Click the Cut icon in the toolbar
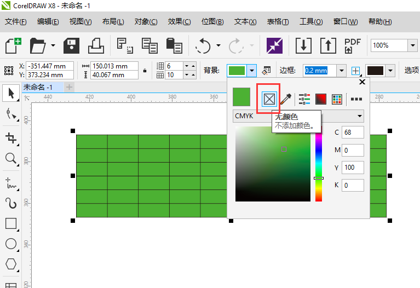Viewport: 420px width, 288px height. click(x=125, y=45)
